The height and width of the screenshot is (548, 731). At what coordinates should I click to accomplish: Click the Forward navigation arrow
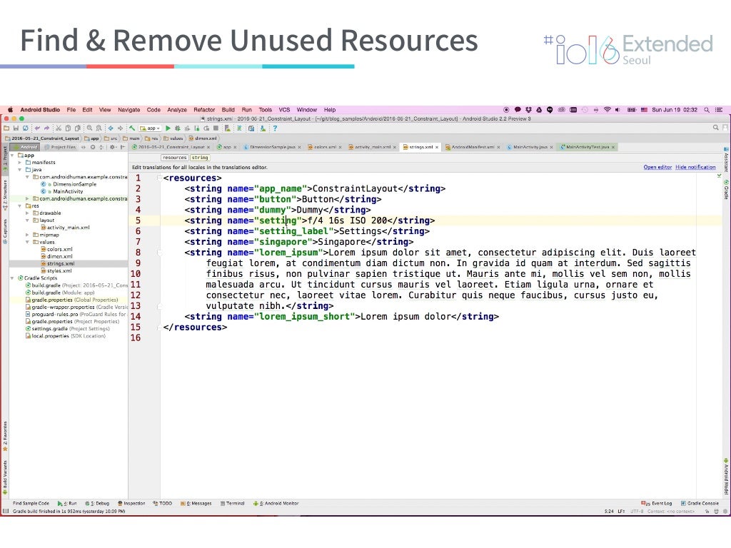tap(120, 128)
